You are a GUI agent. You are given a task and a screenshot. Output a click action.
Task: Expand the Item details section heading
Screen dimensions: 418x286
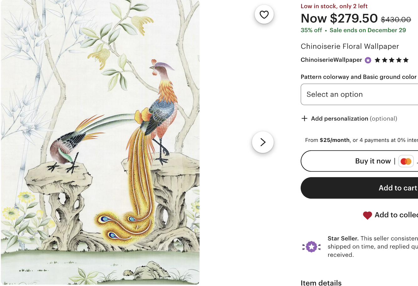tap(321, 283)
